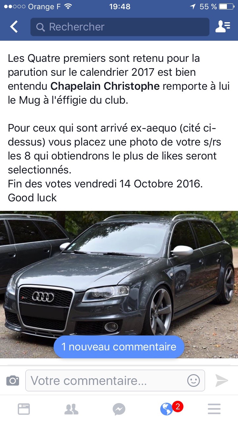
Task: Open the friend requests icon at top right
Action: (x=223, y=27)
